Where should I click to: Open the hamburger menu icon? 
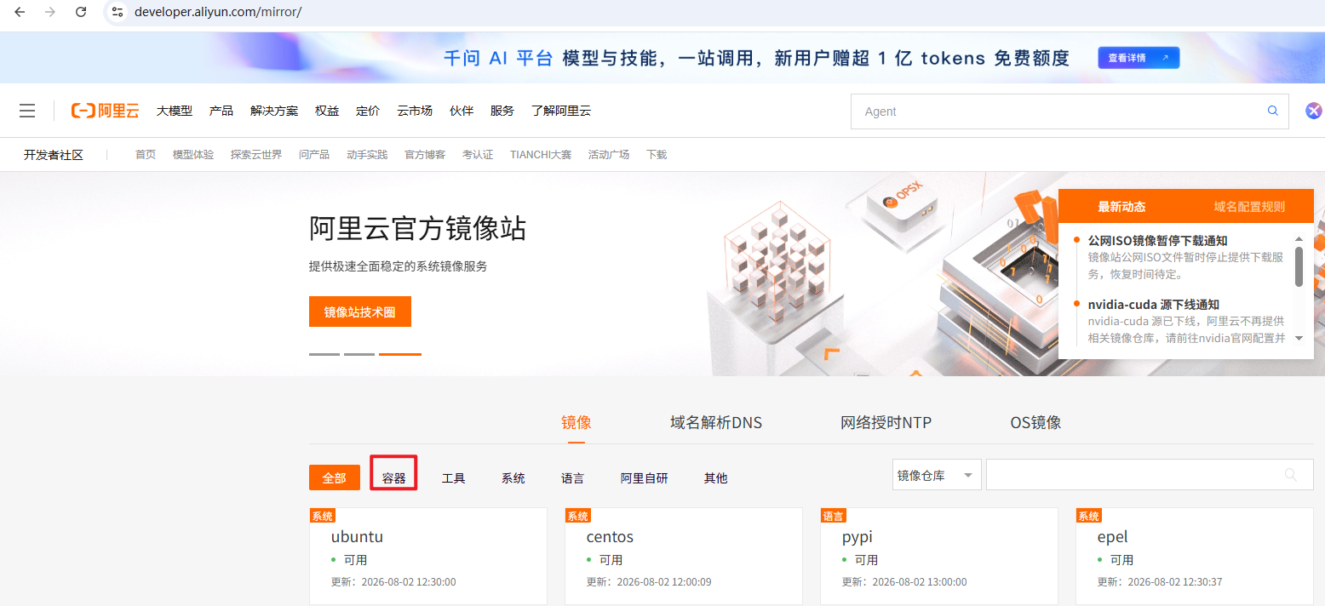(27, 111)
